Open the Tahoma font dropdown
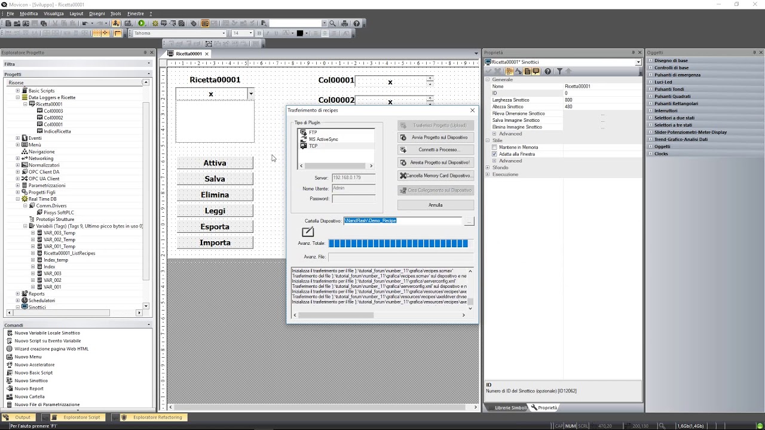This screenshot has height=430, width=765. (x=224, y=33)
